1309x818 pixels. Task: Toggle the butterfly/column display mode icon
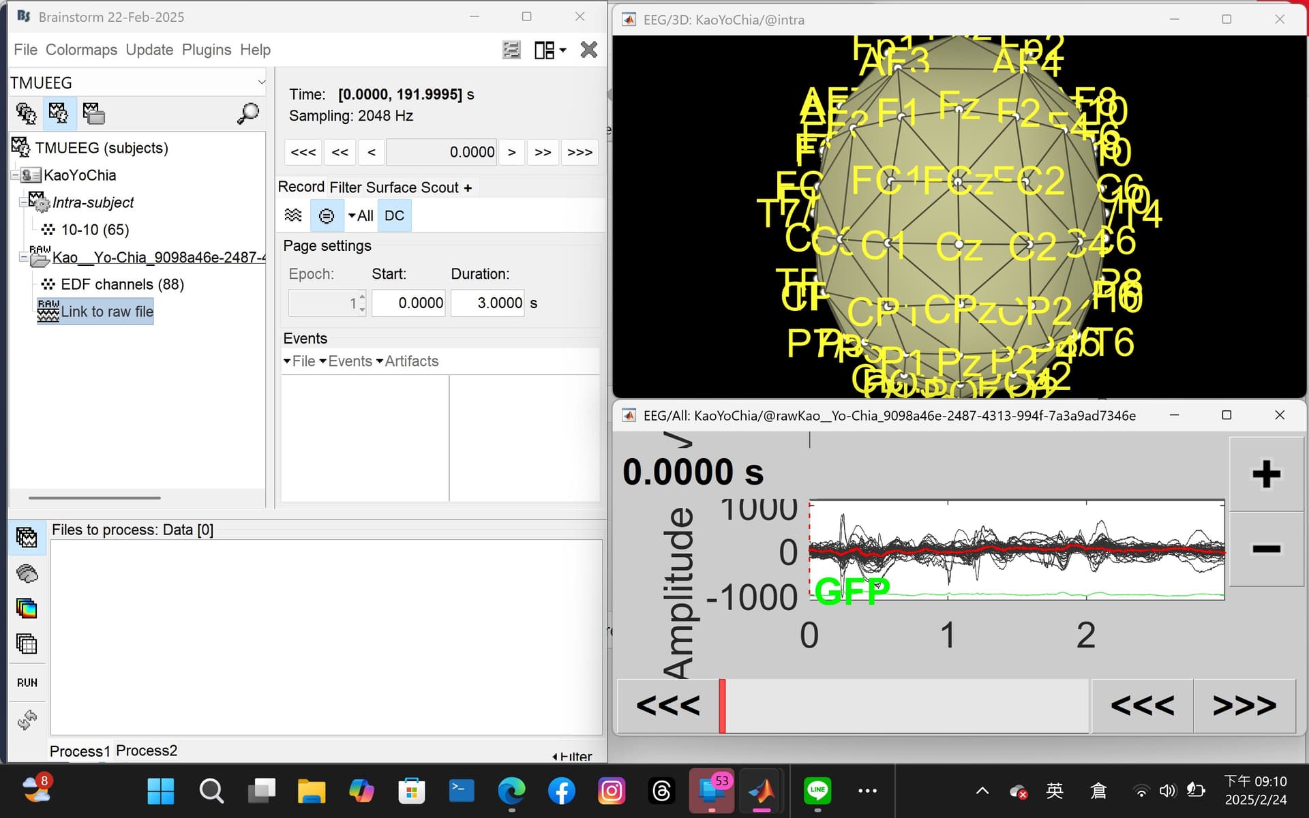pos(293,215)
